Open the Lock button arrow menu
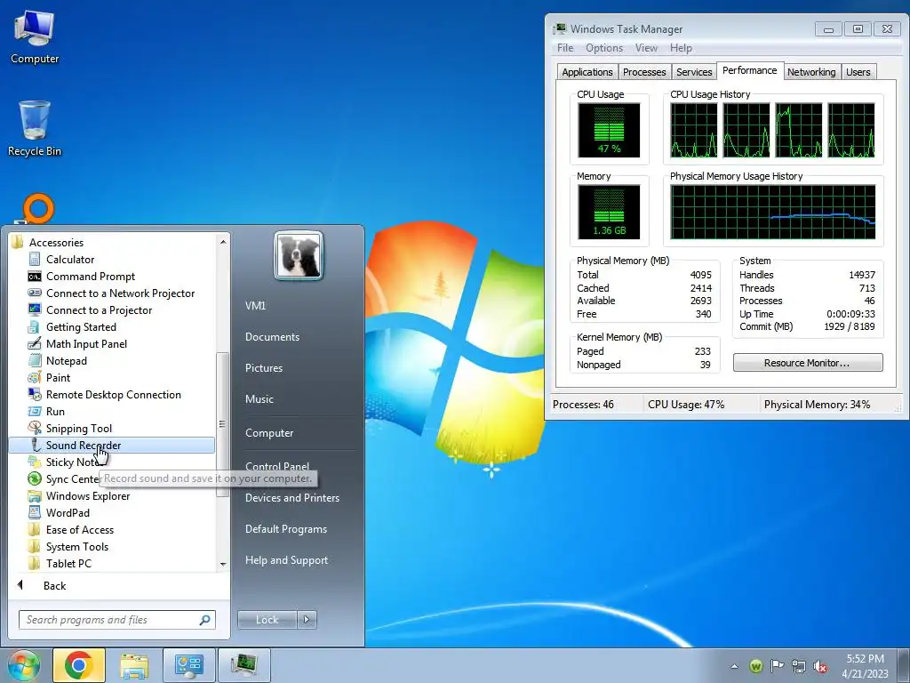Image resolution: width=910 pixels, height=683 pixels. click(x=307, y=620)
